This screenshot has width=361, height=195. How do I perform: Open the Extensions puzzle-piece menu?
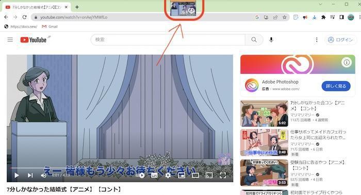tap(323, 17)
